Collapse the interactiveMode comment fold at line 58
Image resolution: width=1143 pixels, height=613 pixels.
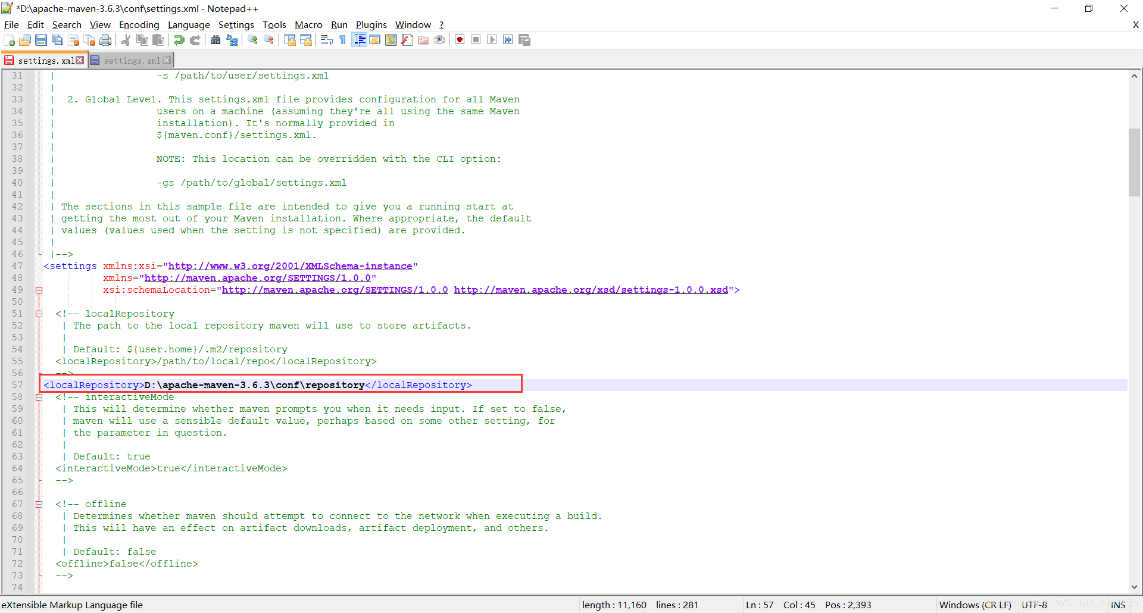point(39,397)
